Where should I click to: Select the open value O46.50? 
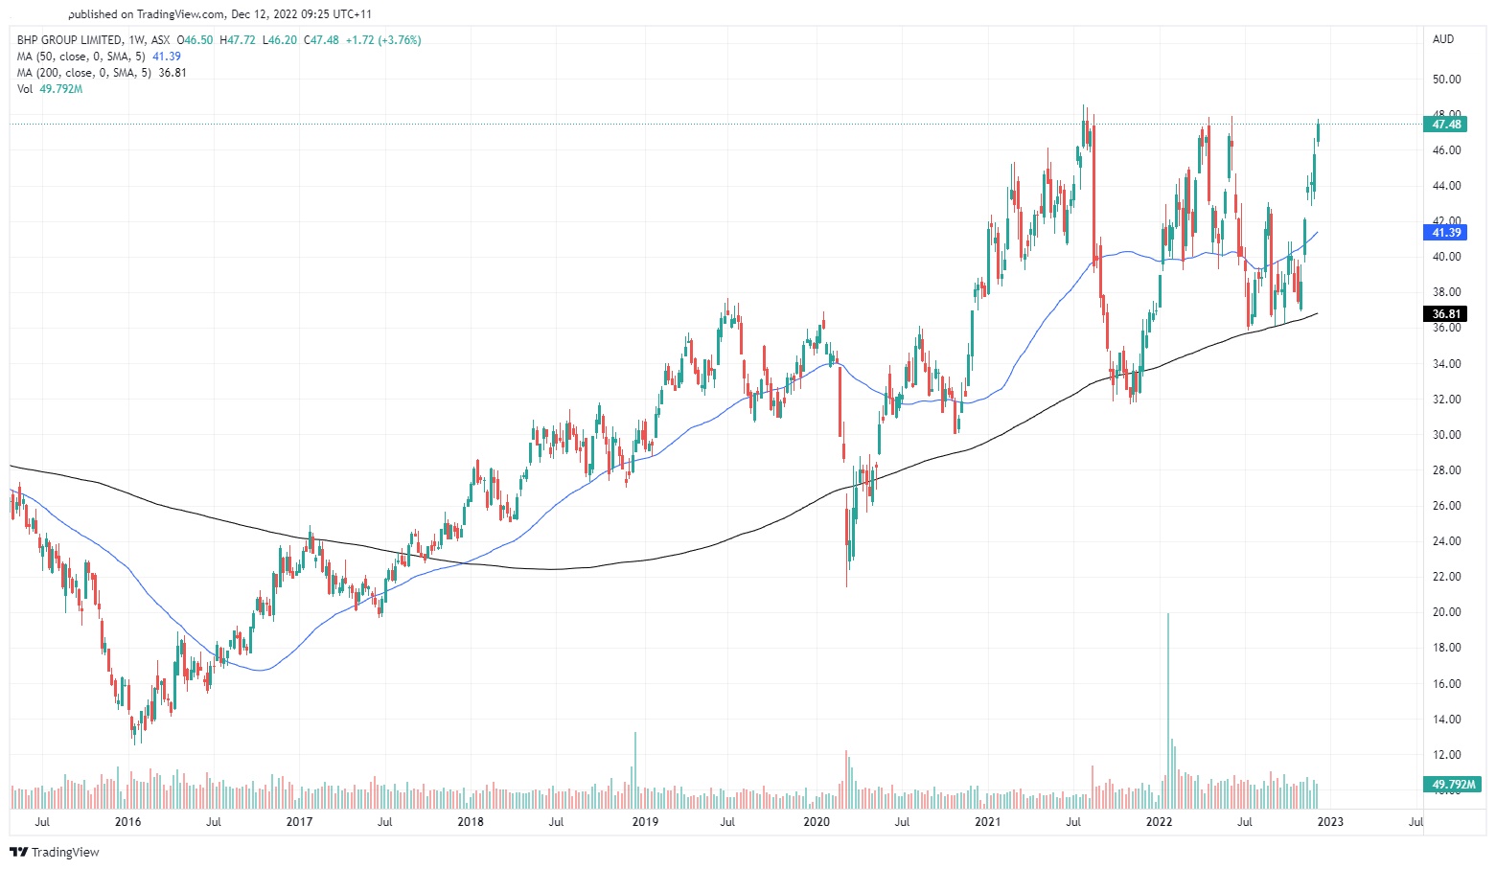pos(196,40)
